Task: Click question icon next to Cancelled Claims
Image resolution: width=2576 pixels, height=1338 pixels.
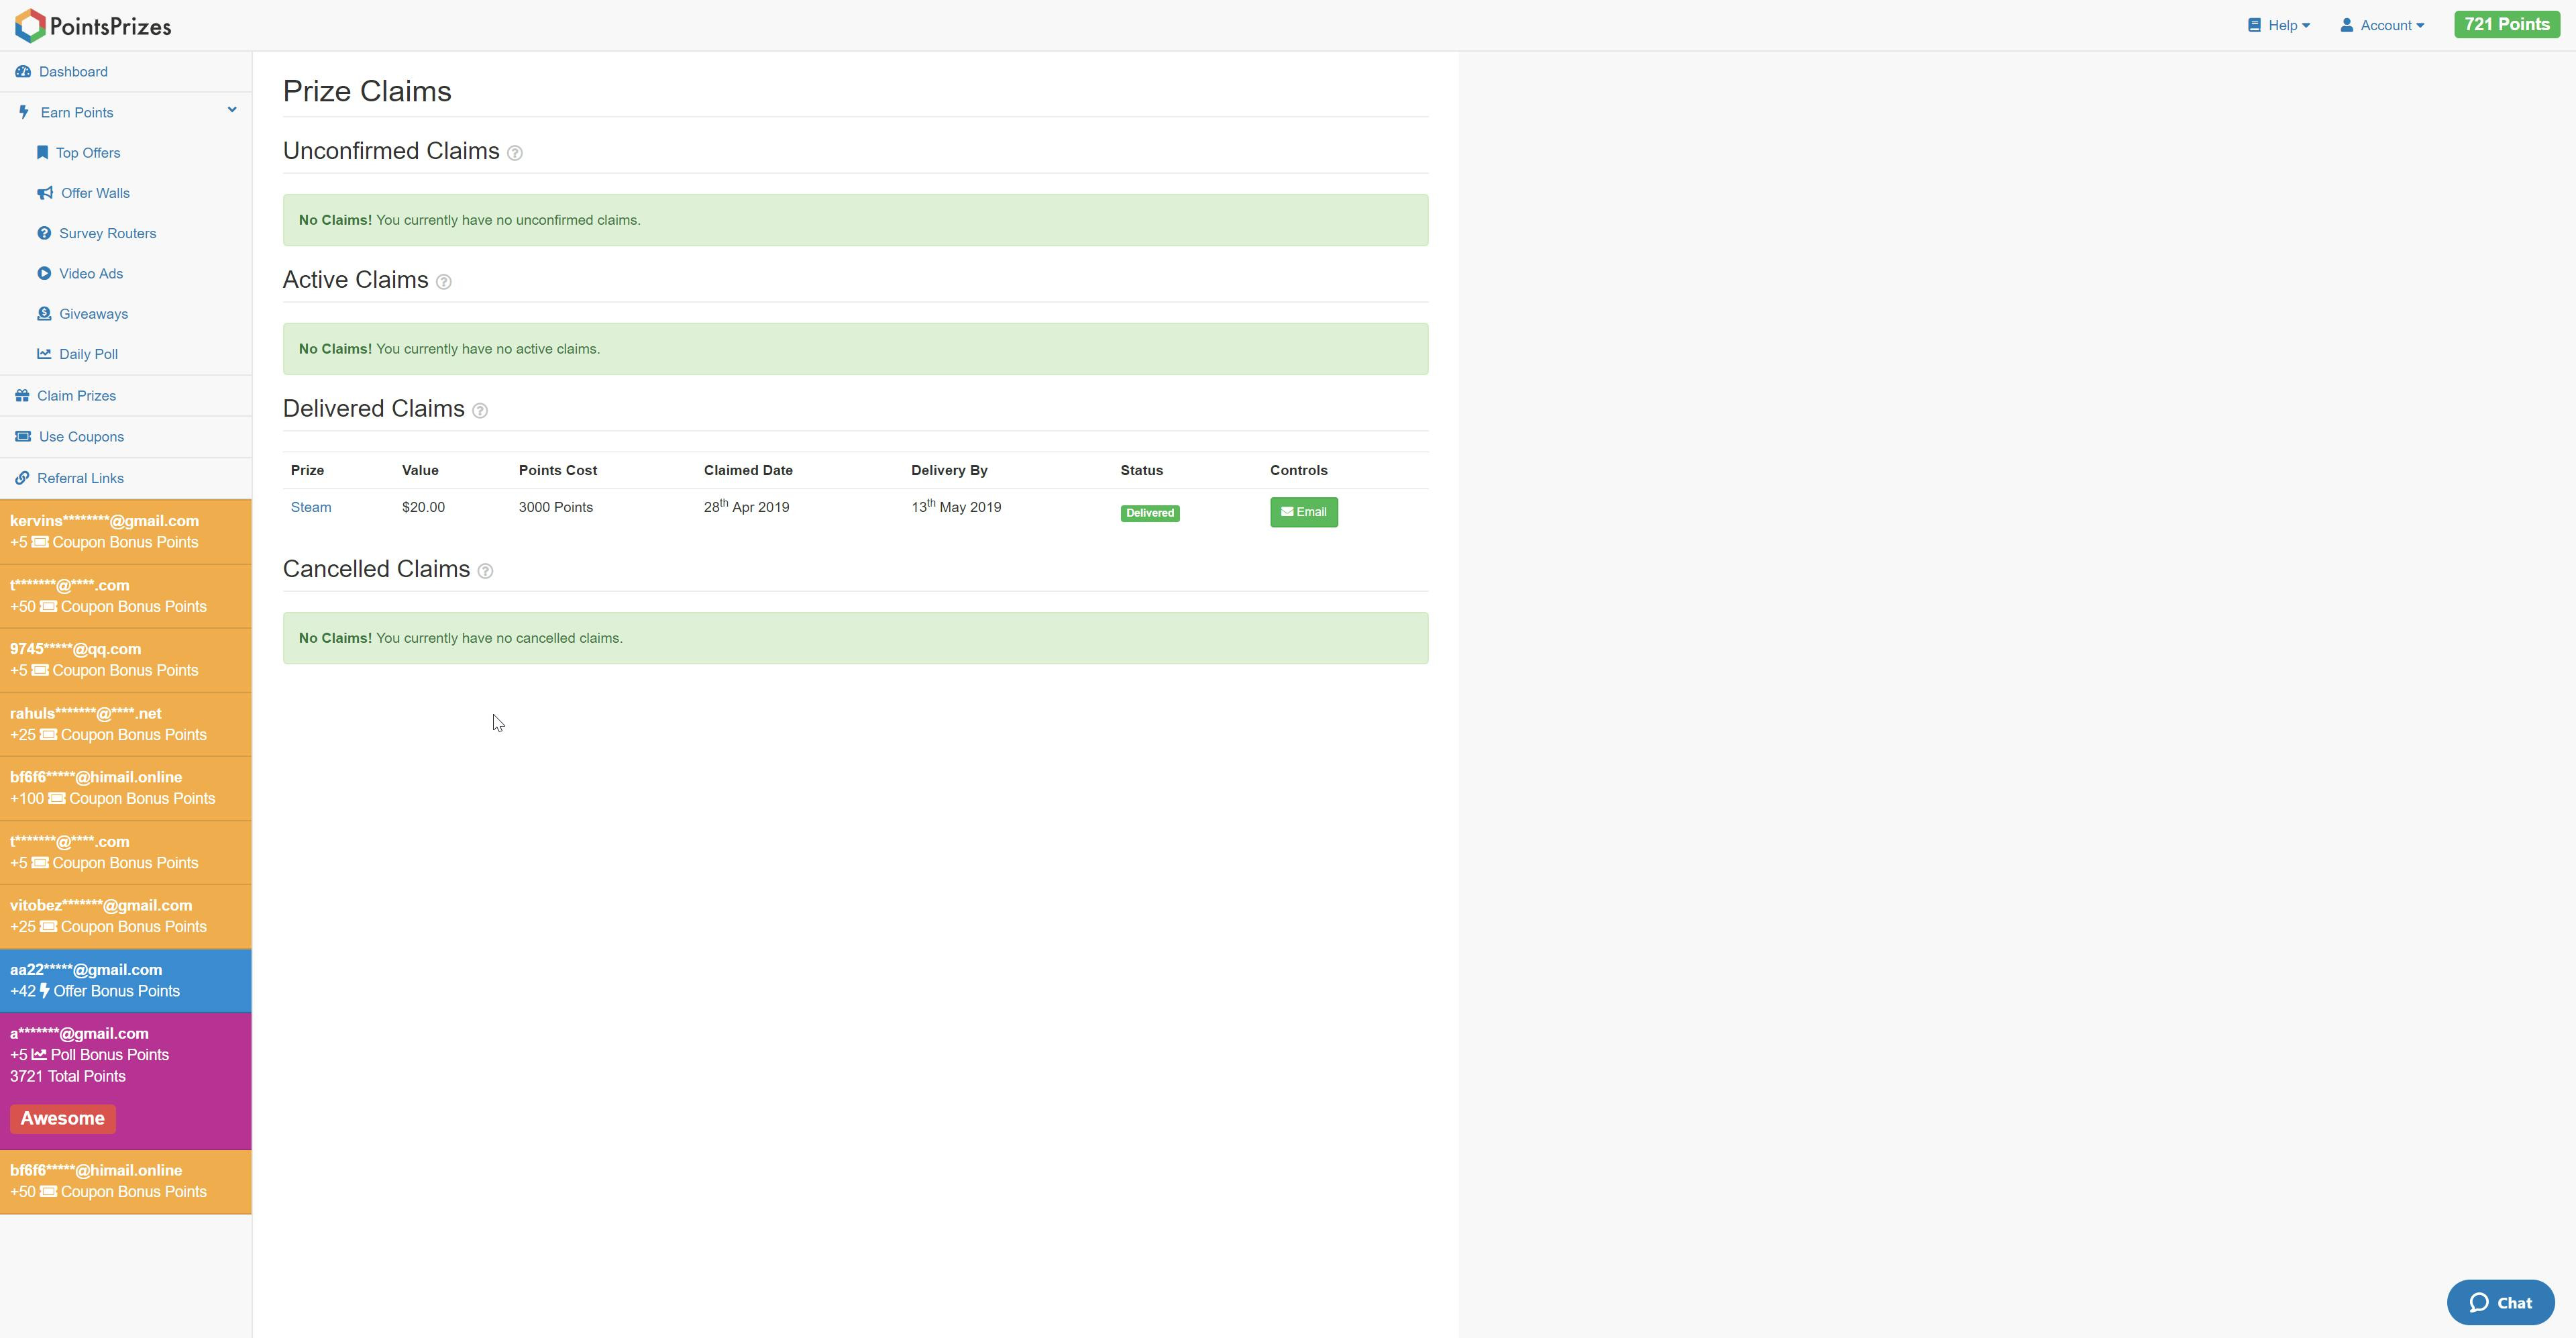Action: pyautogui.click(x=485, y=571)
